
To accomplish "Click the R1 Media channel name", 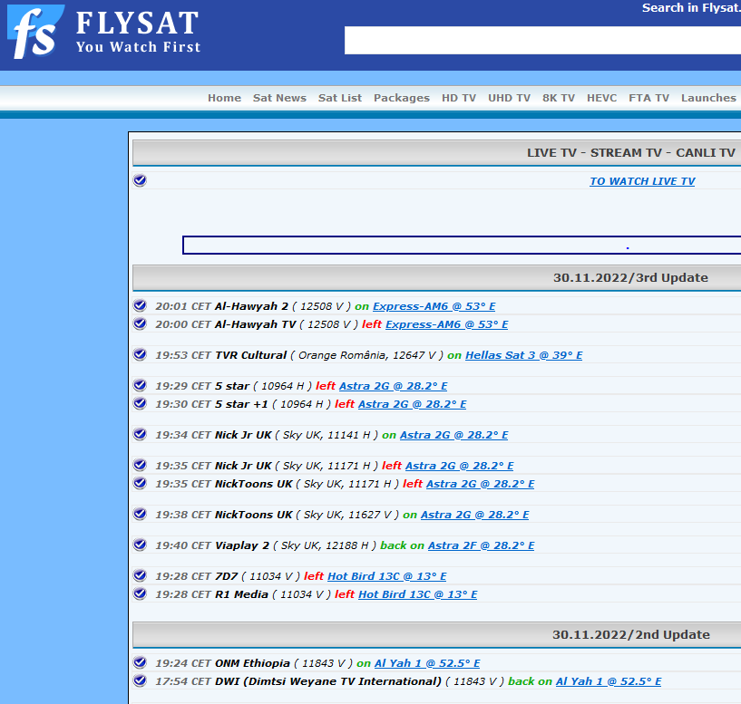I will [x=241, y=594].
